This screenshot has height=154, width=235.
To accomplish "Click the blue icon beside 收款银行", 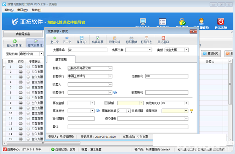I will pos(115,92).
